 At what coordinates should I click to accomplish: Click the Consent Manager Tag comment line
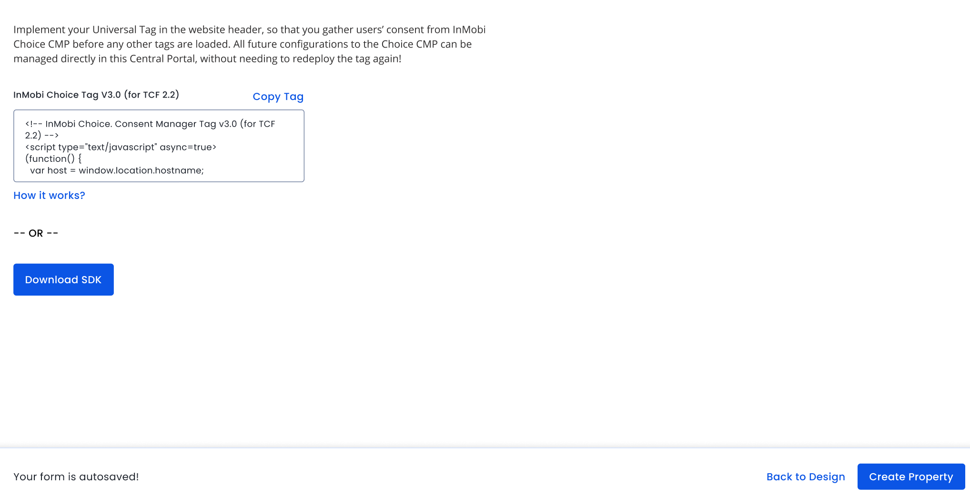tap(150, 124)
